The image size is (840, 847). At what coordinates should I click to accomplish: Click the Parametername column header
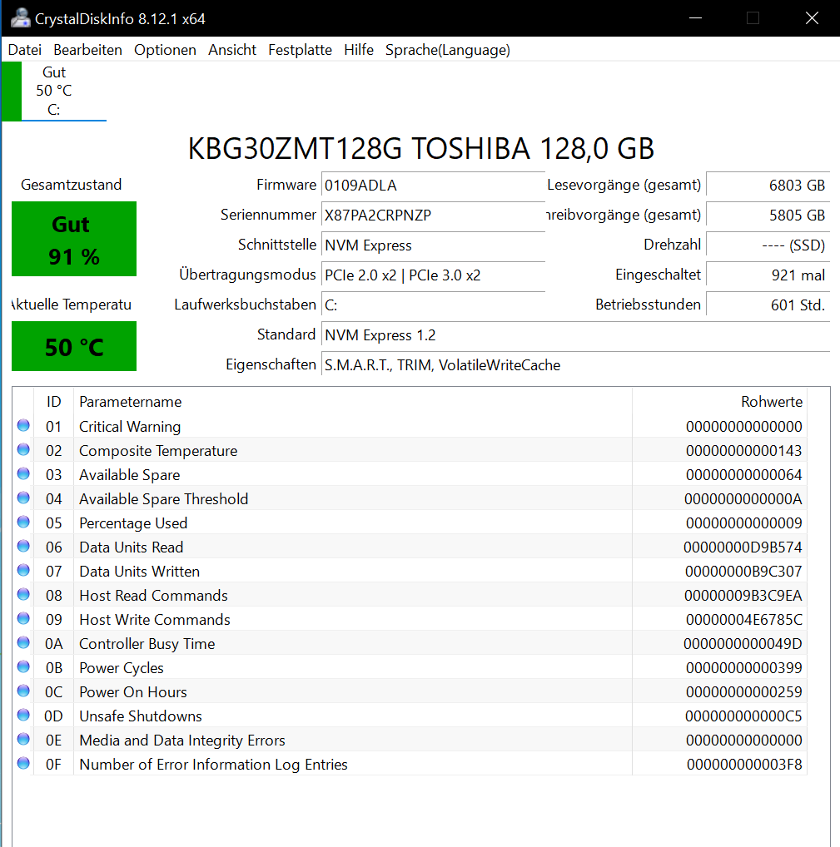(353, 401)
